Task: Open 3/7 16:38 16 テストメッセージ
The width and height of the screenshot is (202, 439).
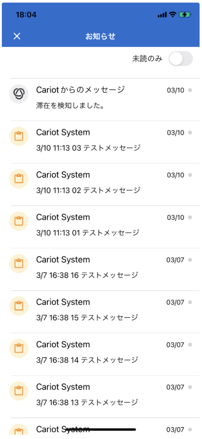Action: coord(87,275)
